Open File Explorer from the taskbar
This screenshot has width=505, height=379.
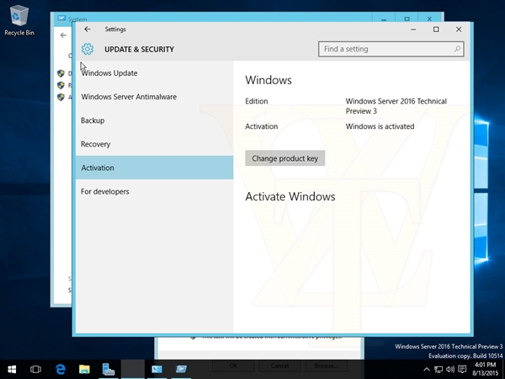(84, 369)
